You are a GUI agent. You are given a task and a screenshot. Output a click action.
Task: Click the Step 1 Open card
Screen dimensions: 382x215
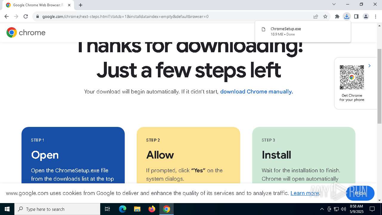click(x=73, y=155)
